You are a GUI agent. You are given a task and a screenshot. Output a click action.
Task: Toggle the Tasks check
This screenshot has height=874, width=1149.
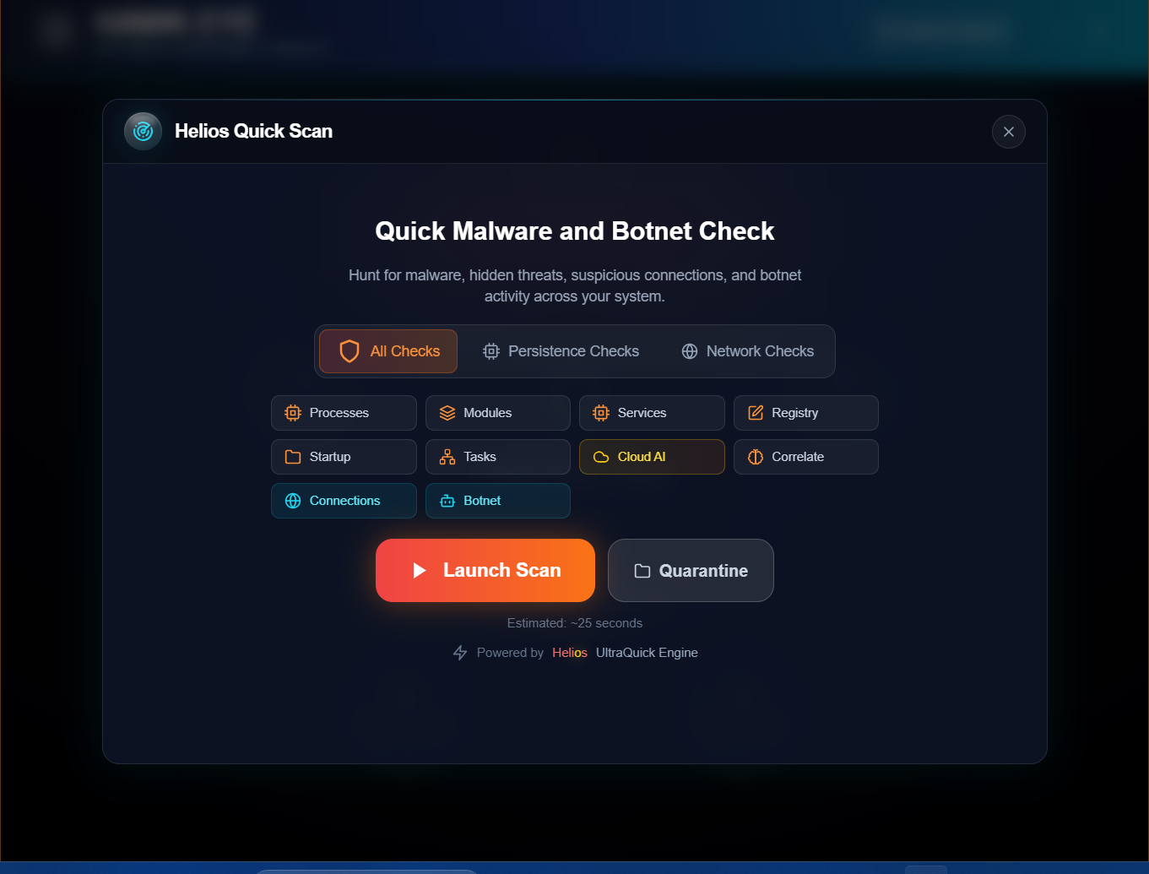(498, 457)
